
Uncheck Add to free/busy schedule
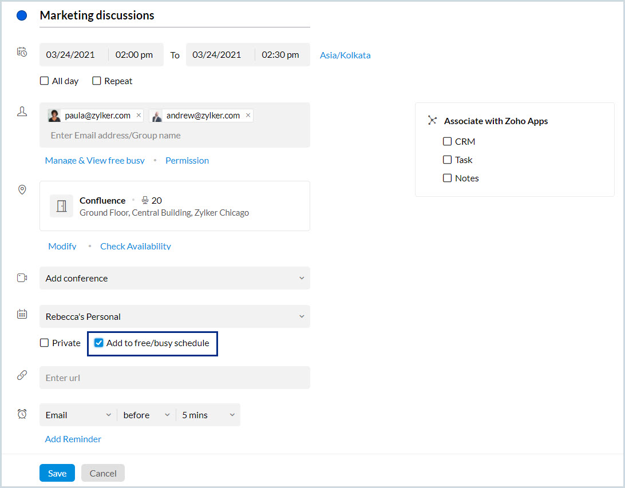pyautogui.click(x=99, y=343)
